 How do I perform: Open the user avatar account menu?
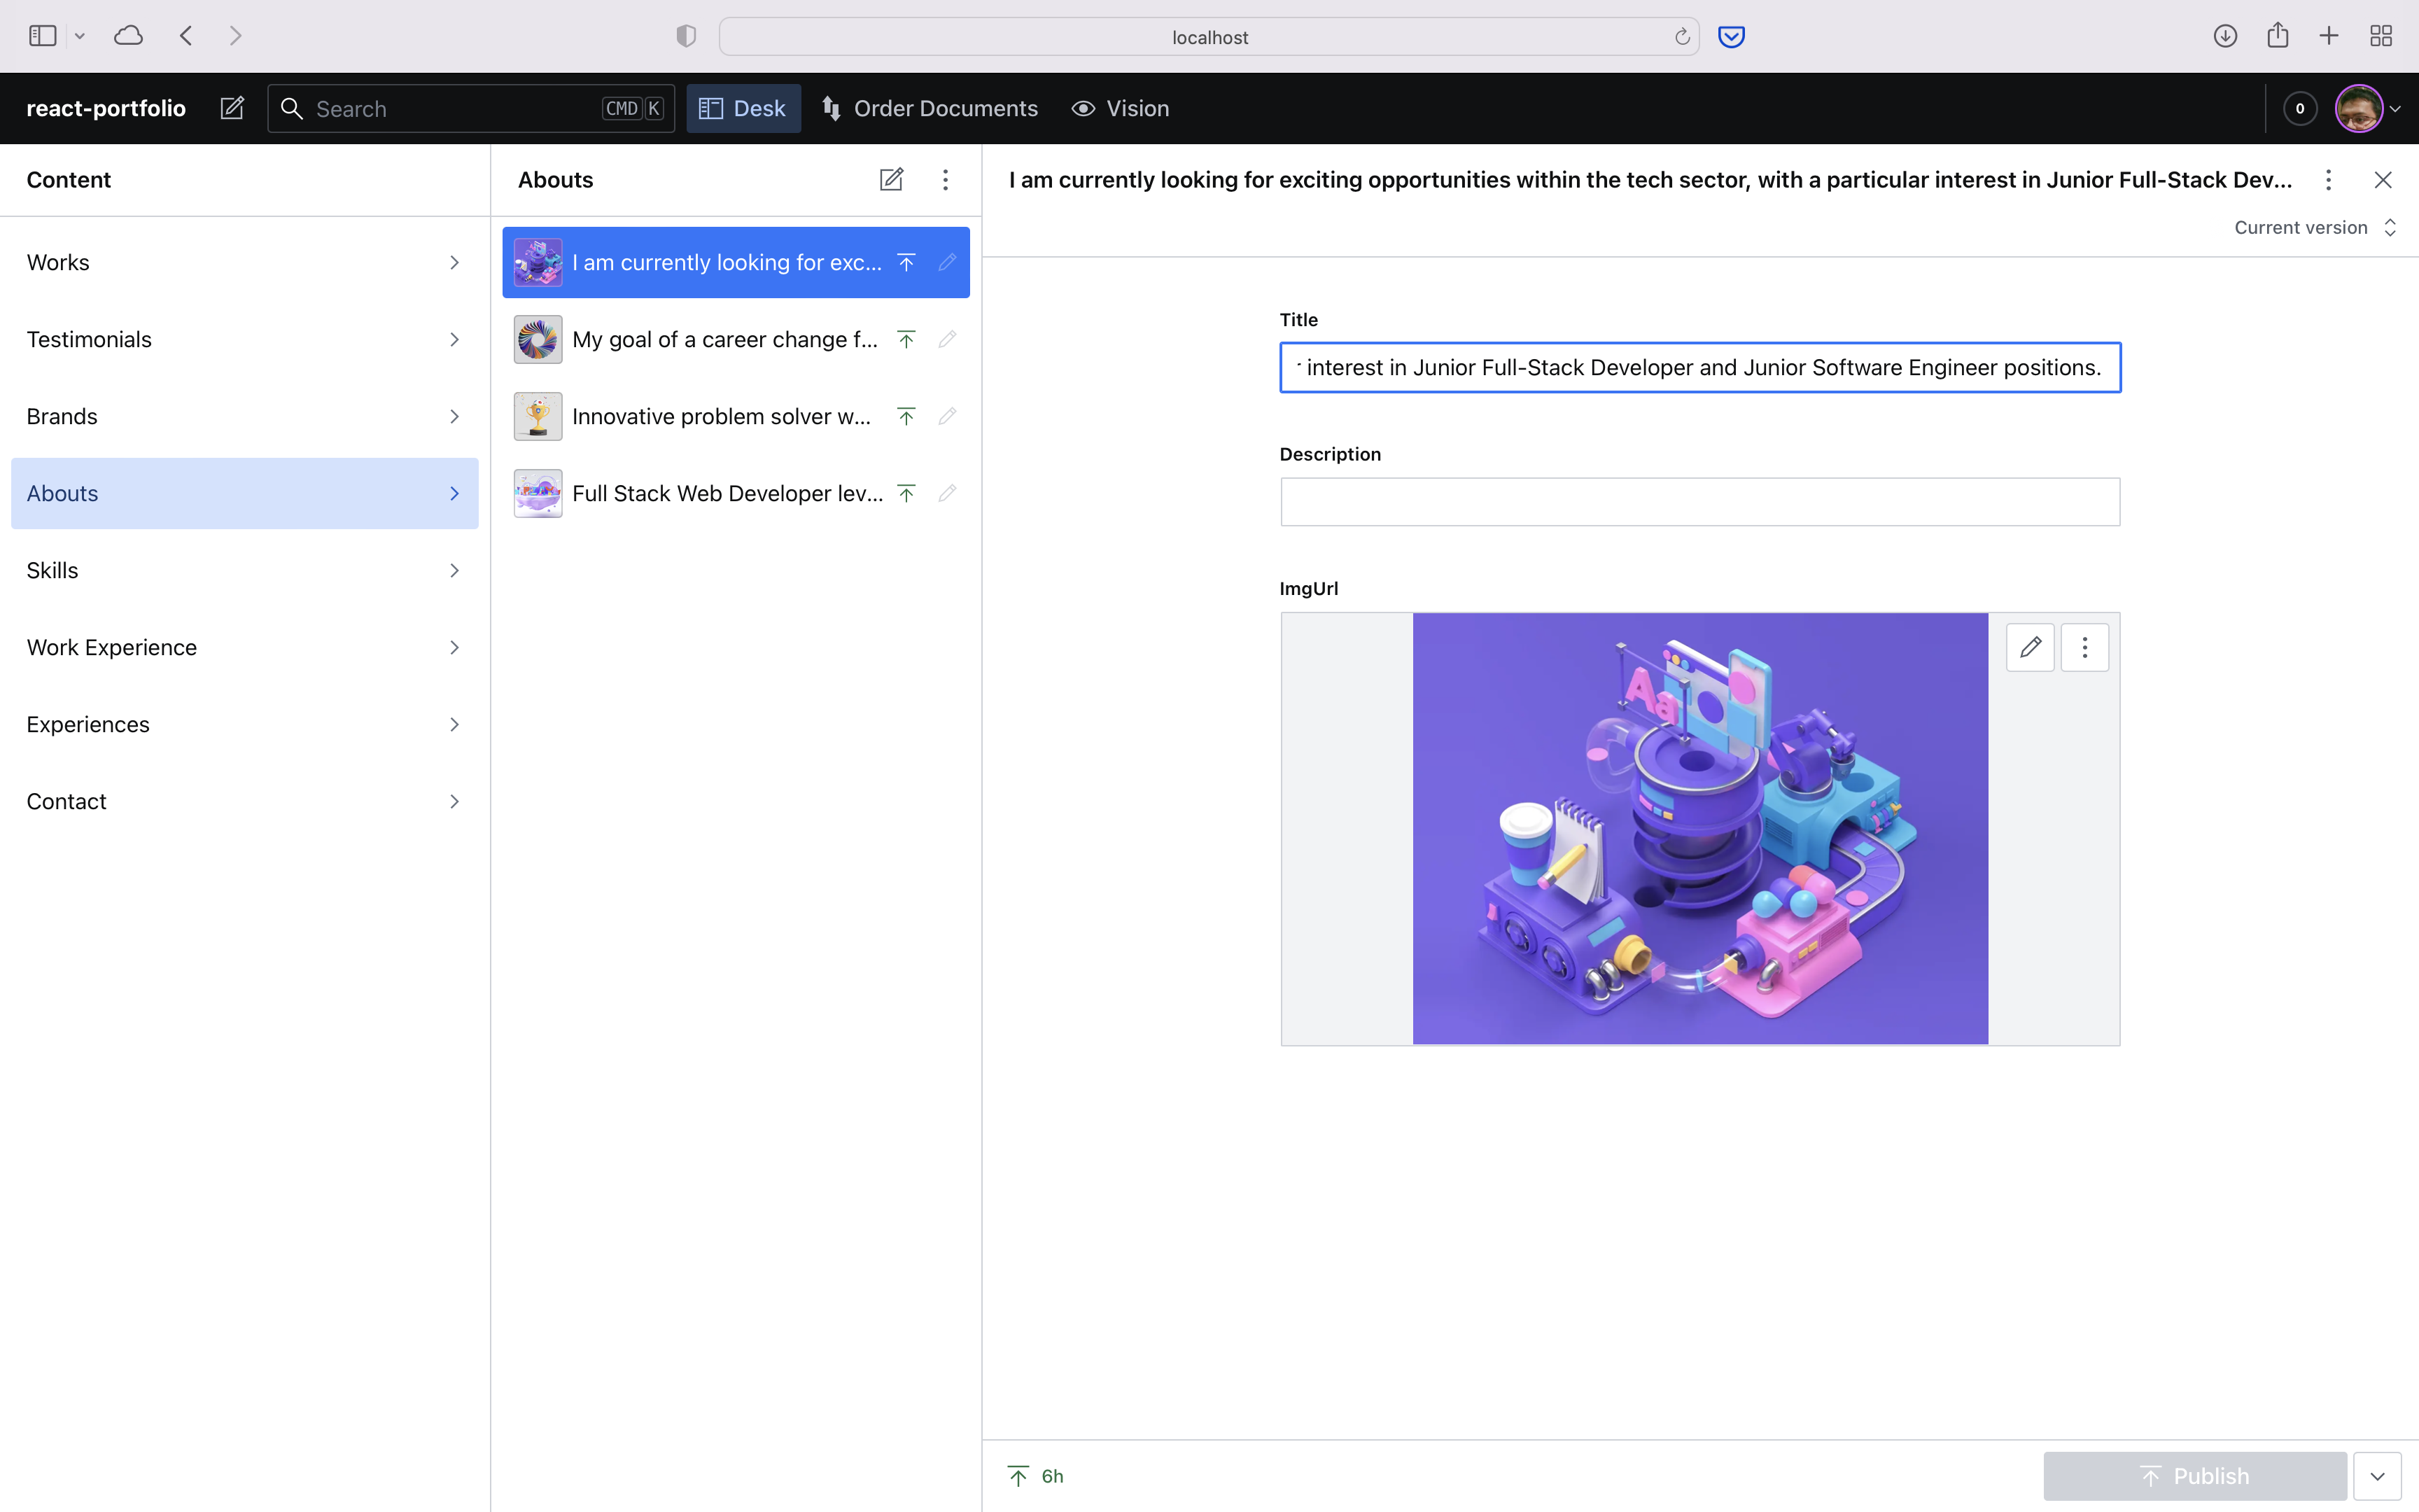pos(2361,108)
